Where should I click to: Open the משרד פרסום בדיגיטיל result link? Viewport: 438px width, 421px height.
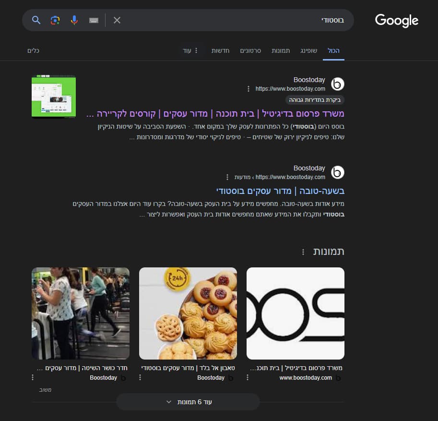(215, 114)
